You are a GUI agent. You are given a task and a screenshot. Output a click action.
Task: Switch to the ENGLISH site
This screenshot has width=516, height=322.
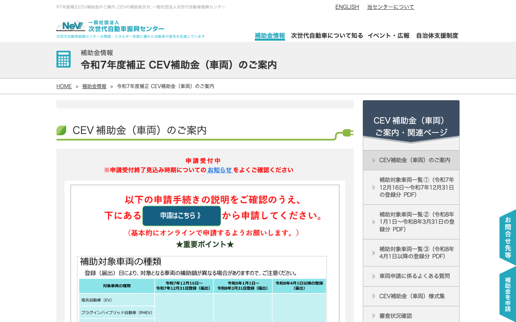click(347, 7)
